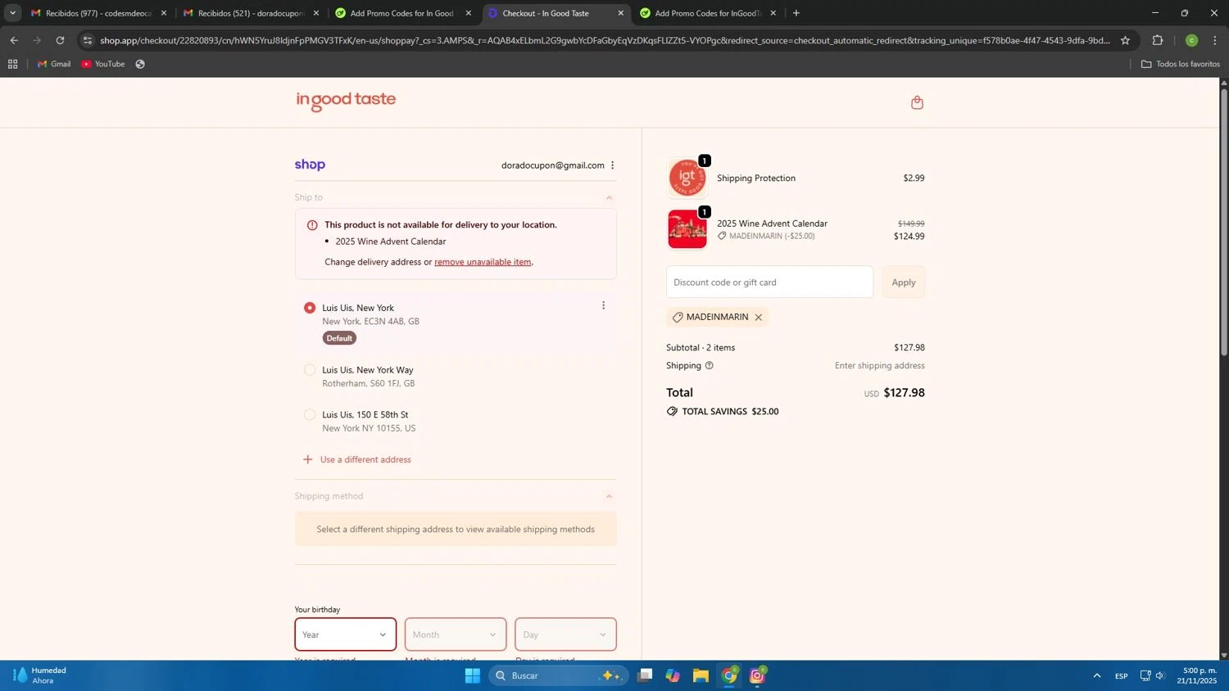Select the Luis Uis, 150 E 58th St address
This screenshot has width=1229, height=691.
[310, 415]
